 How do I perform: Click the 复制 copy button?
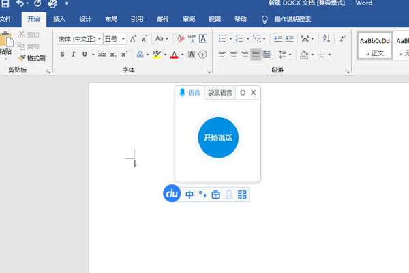tap(29, 46)
